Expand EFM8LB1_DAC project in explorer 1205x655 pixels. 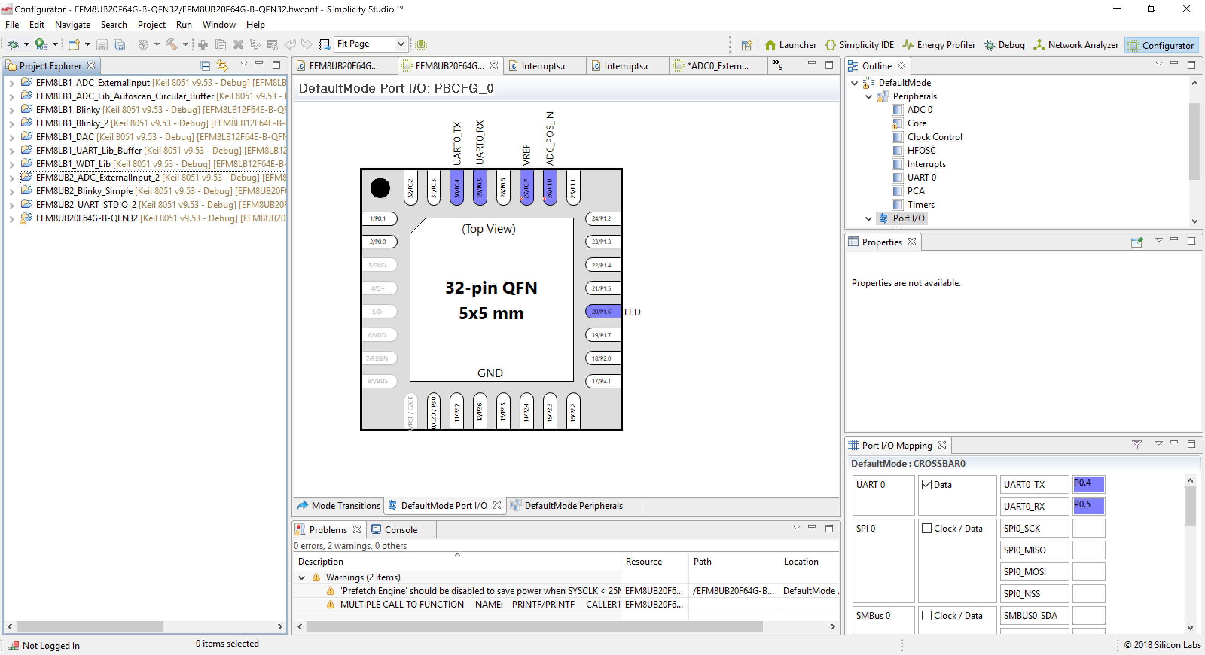12,137
